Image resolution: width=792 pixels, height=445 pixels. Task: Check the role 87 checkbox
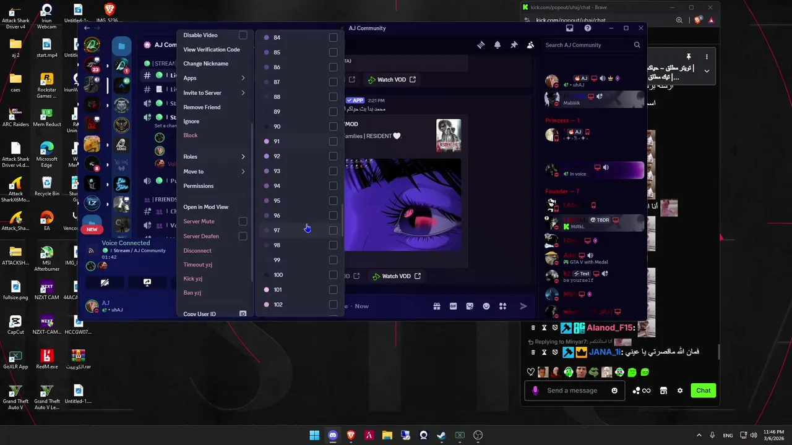[334, 82]
